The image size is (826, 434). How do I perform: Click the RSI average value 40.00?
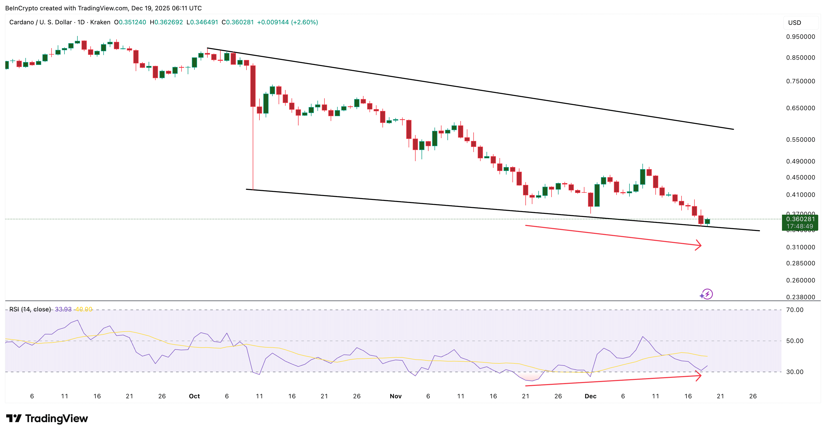pos(84,309)
